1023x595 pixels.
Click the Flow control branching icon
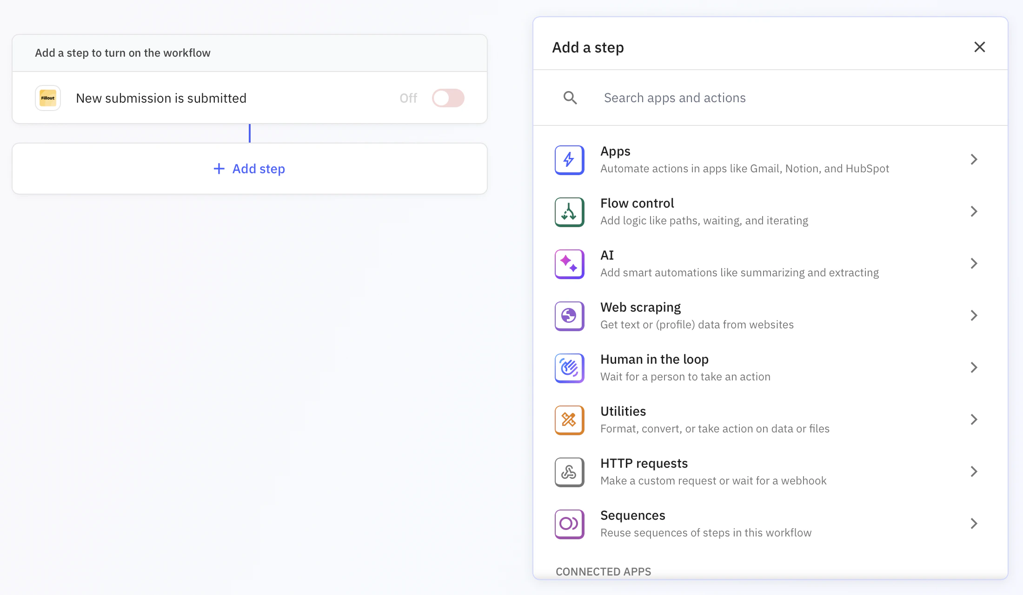pyautogui.click(x=569, y=212)
